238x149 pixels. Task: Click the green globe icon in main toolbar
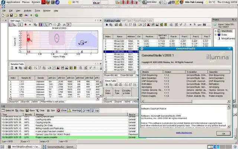pos(36,15)
